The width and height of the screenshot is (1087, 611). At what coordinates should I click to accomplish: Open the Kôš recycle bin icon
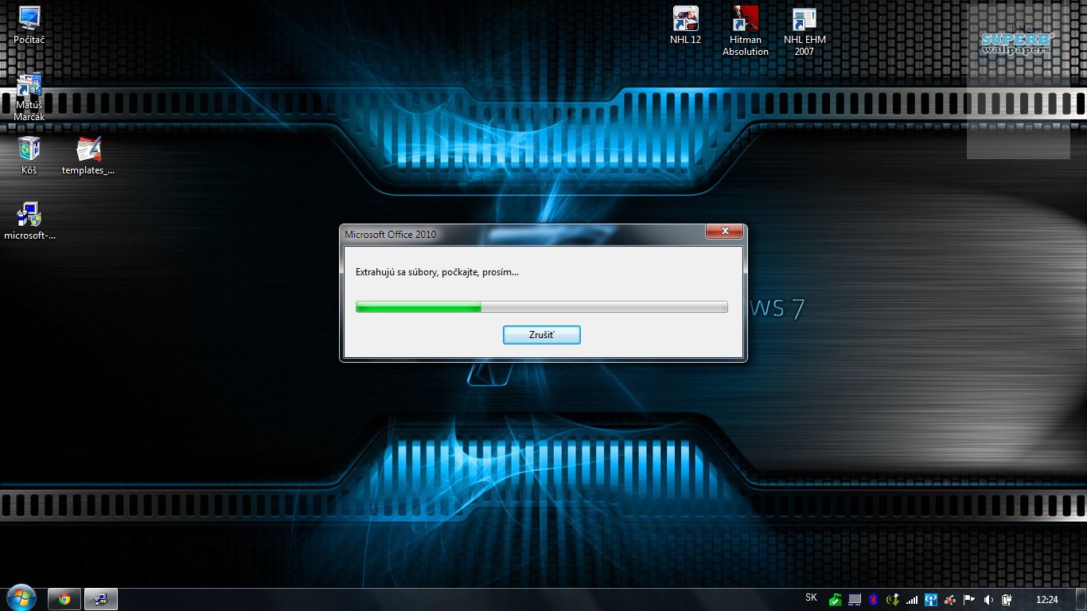click(29, 155)
